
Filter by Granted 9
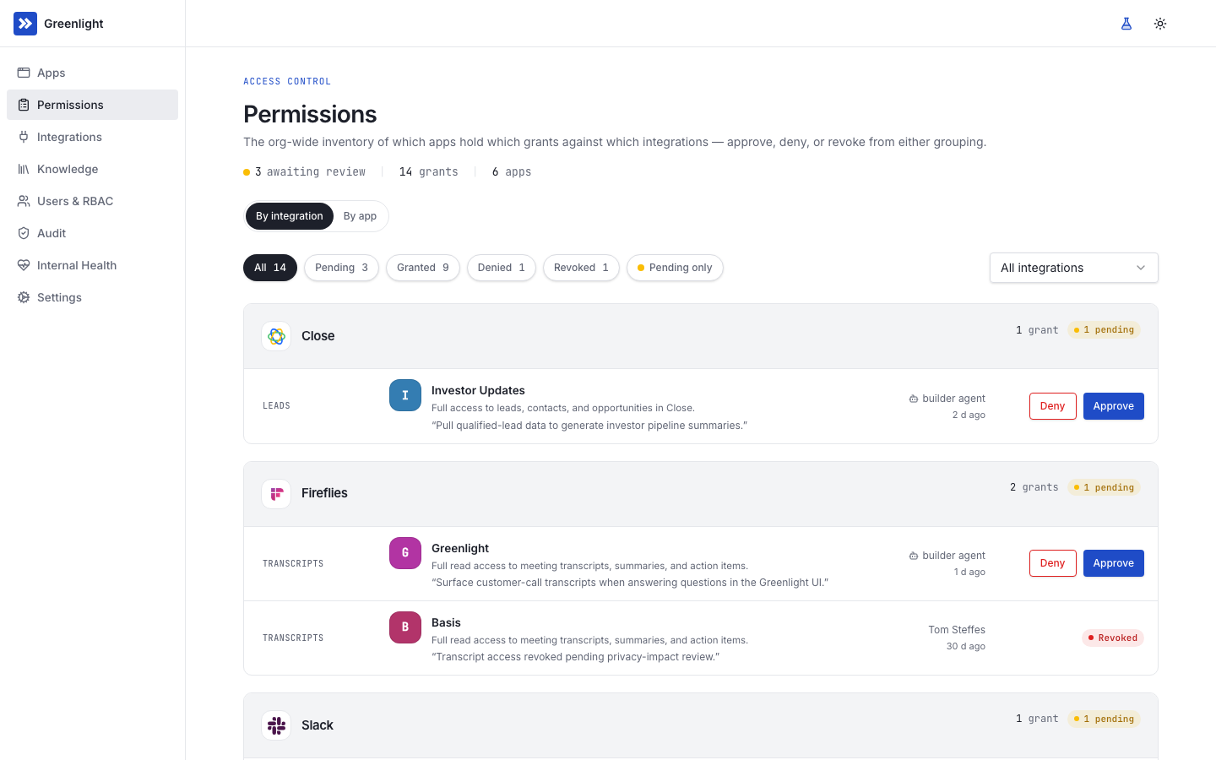click(x=423, y=268)
